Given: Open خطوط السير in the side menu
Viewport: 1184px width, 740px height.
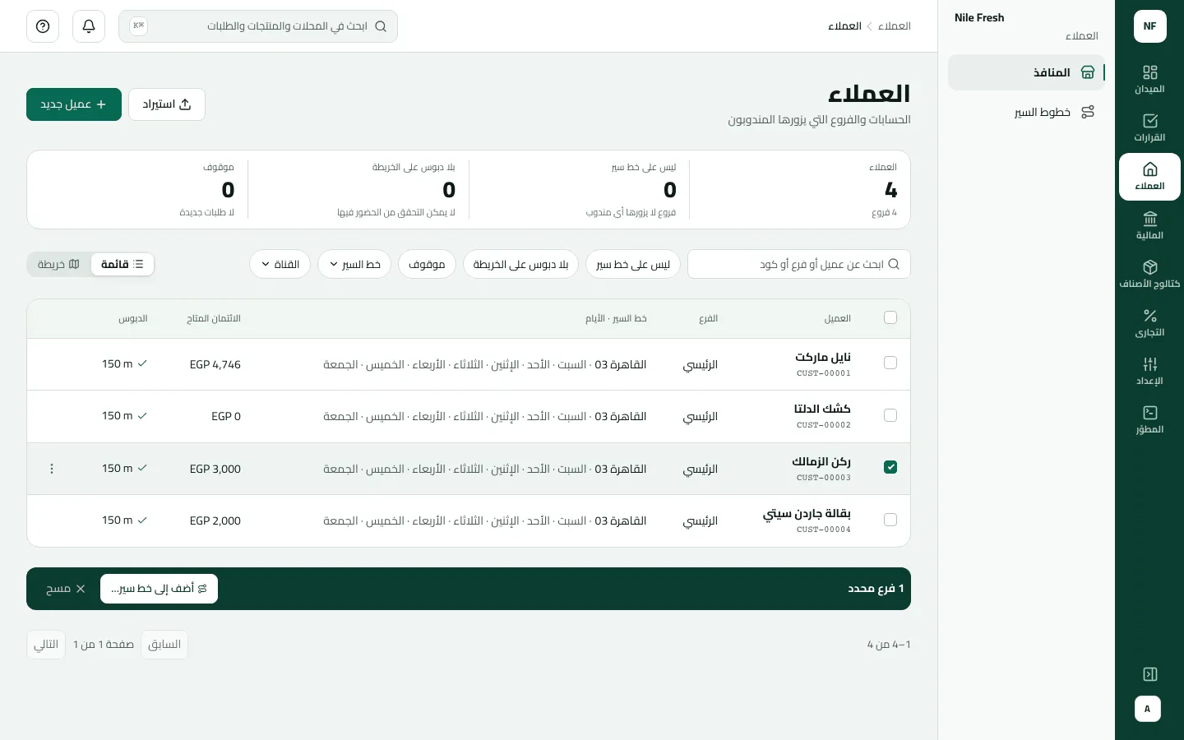Looking at the screenshot, I should [1026, 112].
